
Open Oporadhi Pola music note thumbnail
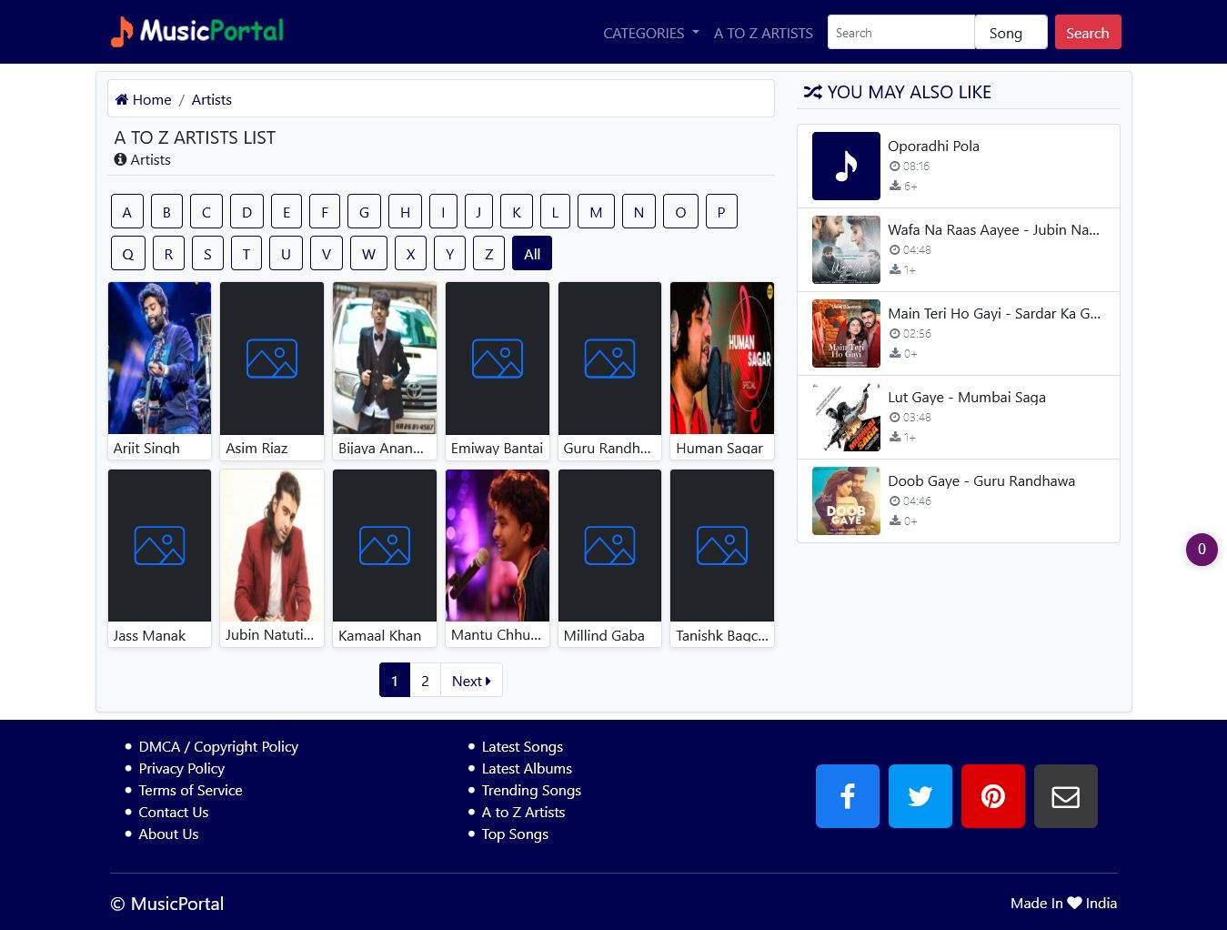pos(846,166)
